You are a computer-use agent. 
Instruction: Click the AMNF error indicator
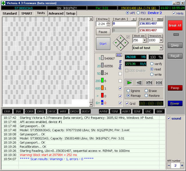pyautogui.click(x=104, y=111)
